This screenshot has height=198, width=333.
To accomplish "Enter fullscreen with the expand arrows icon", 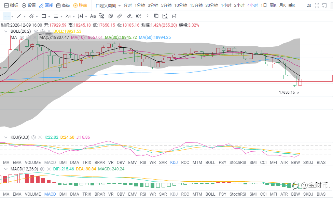I will [x=317, y=5].
